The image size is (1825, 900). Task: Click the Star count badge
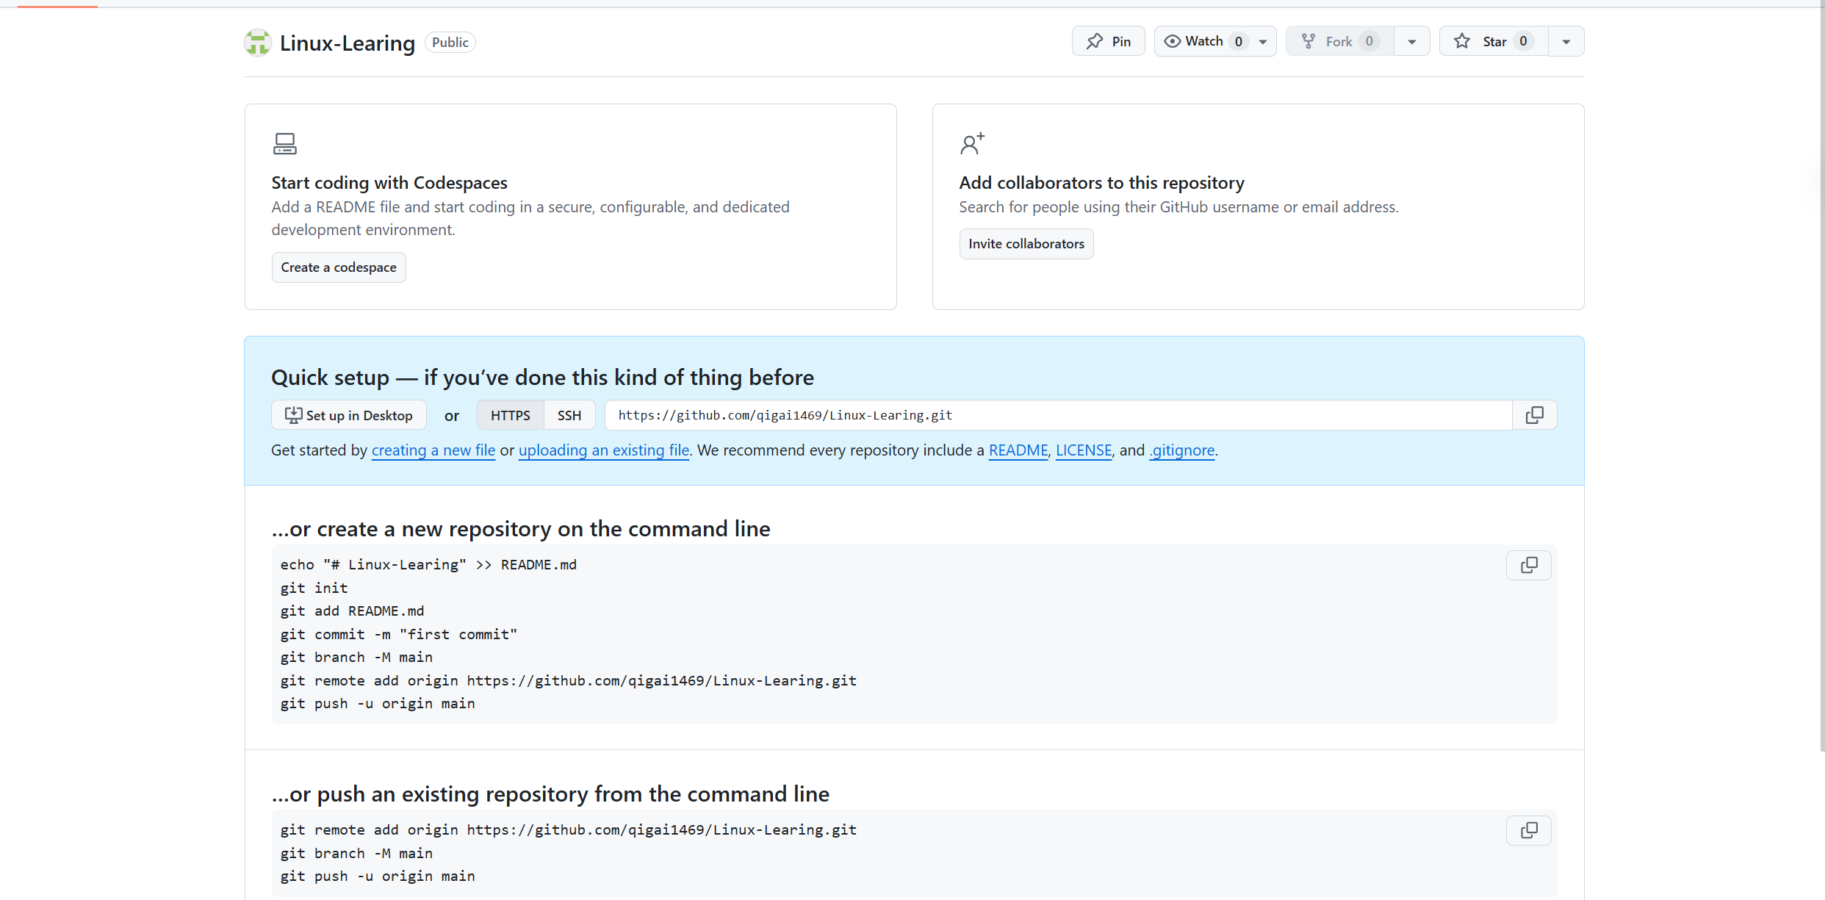tap(1523, 41)
